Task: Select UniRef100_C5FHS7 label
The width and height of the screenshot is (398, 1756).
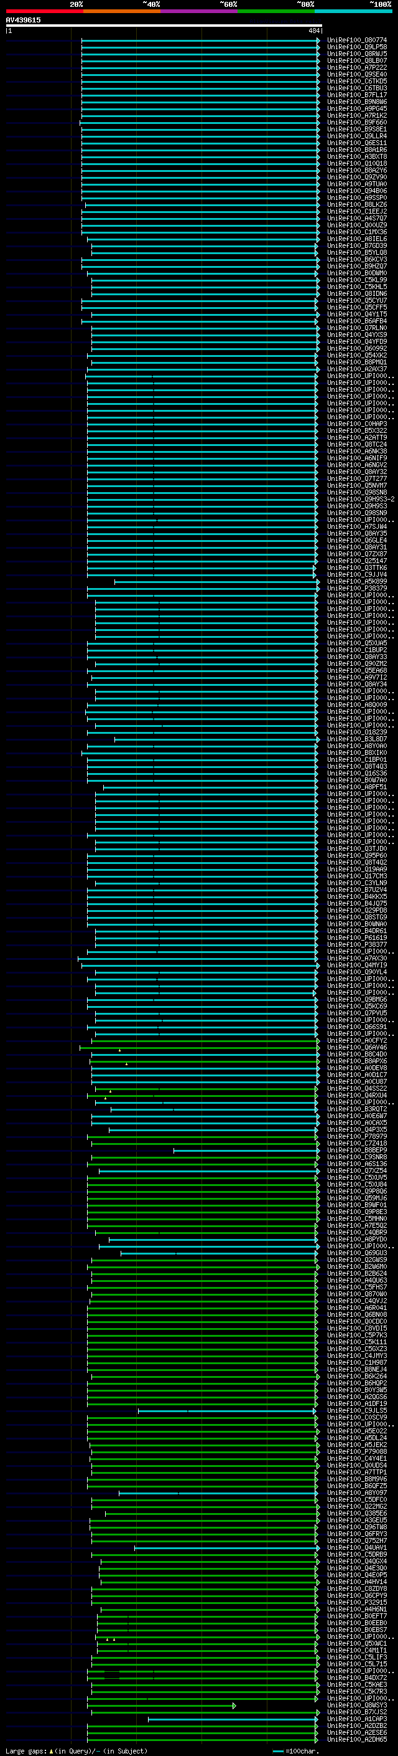Action: [x=356, y=1286]
